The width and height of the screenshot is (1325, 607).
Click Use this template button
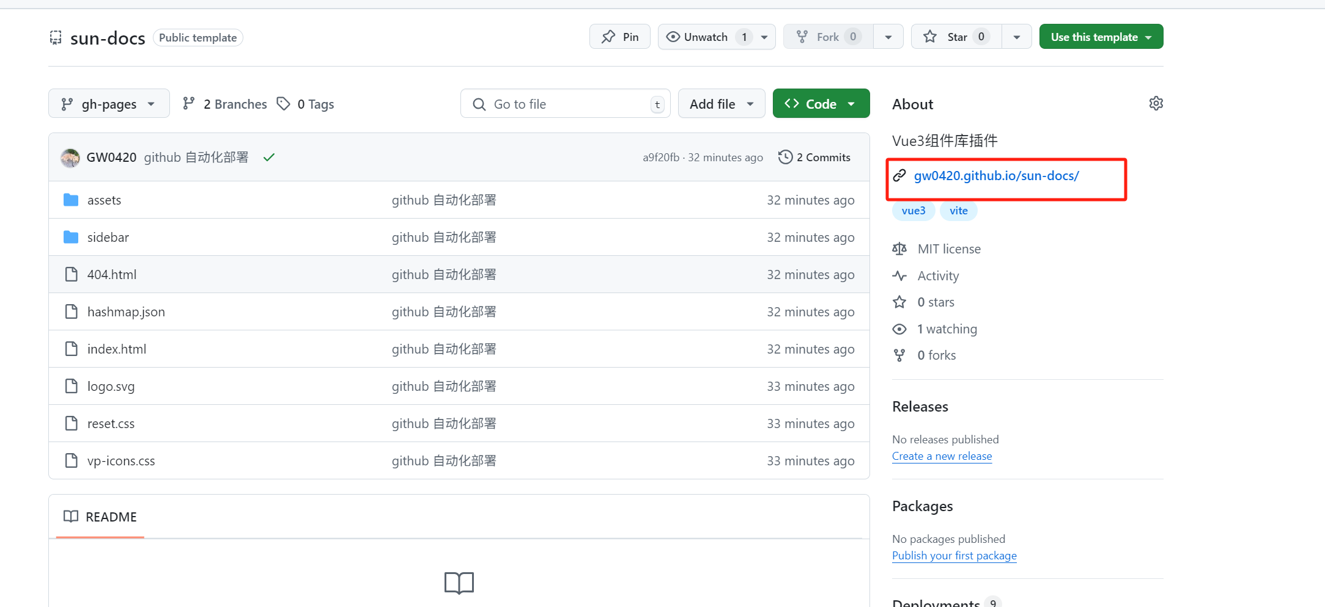point(1101,37)
